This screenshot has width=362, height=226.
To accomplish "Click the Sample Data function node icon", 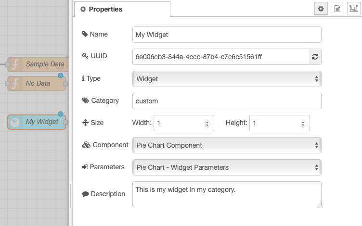I will pyautogui.click(x=15, y=64).
